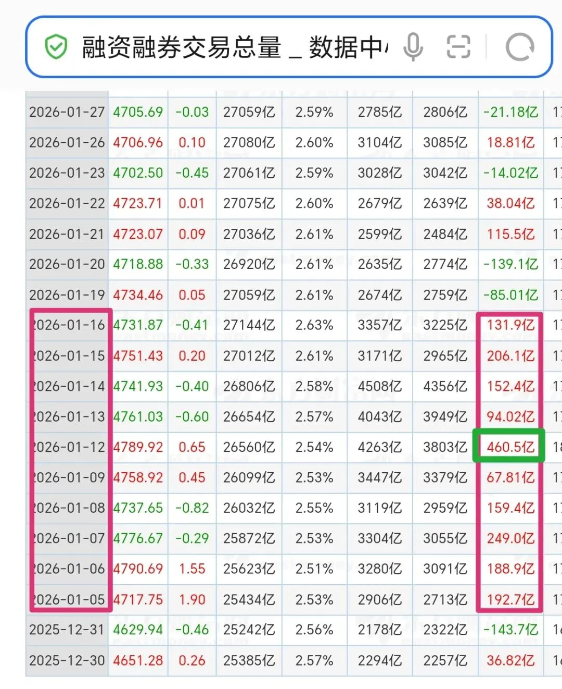Select date cell 2026-01-21

(67, 234)
